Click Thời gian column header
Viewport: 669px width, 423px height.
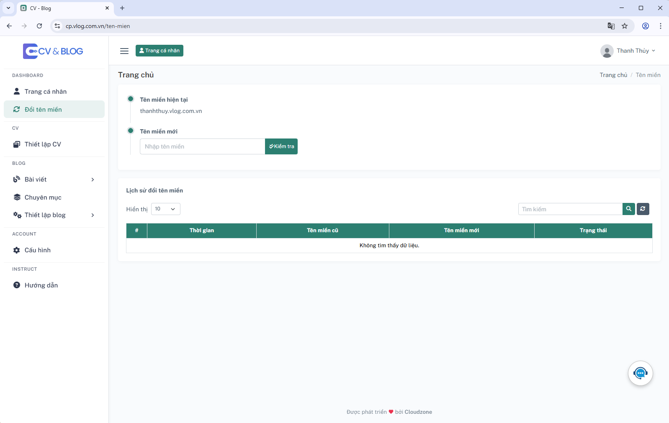(202, 231)
